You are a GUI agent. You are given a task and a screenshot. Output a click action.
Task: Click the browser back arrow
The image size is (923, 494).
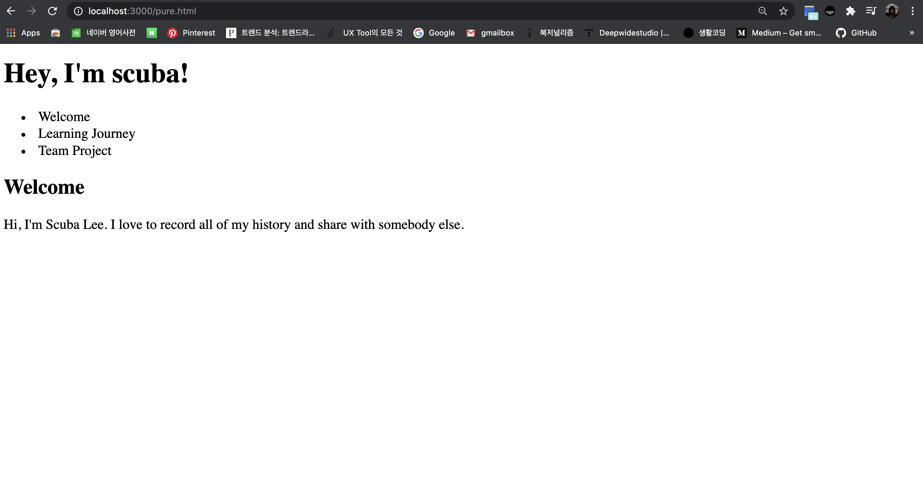tap(11, 11)
